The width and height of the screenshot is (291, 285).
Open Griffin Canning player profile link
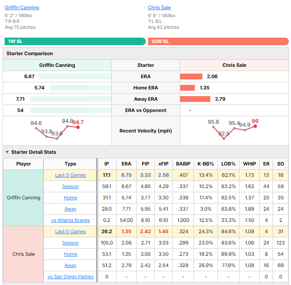[22, 8]
